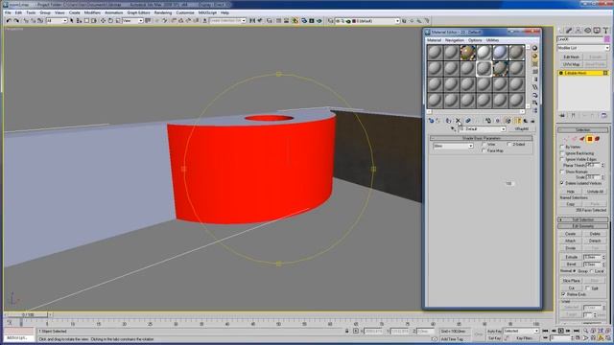
Task: Open the layer 0 (default) dropdown
Action: (x=367, y=21)
